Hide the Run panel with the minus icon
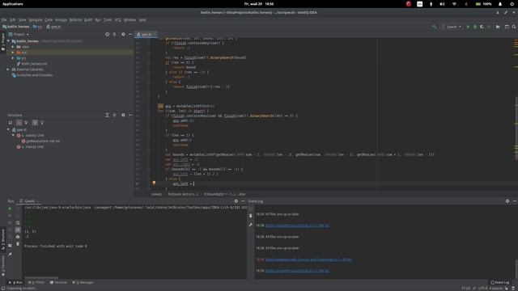This screenshot has height=291, width=518. (243, 201)
